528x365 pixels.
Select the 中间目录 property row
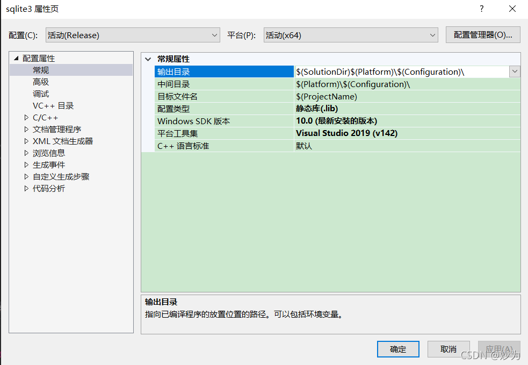pos(225,84)
